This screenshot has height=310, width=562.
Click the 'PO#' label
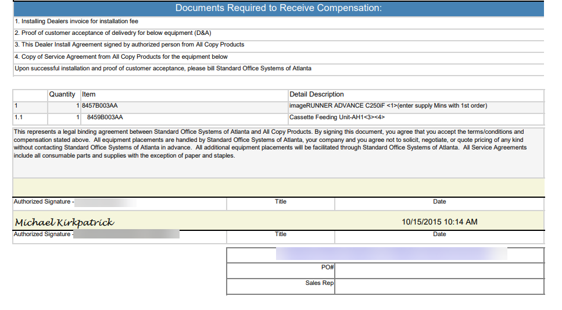point(328,268)
